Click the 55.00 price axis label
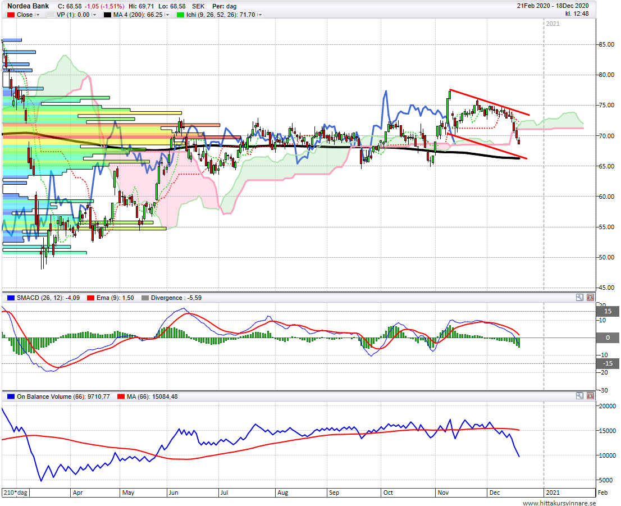 tap(606, 227)
